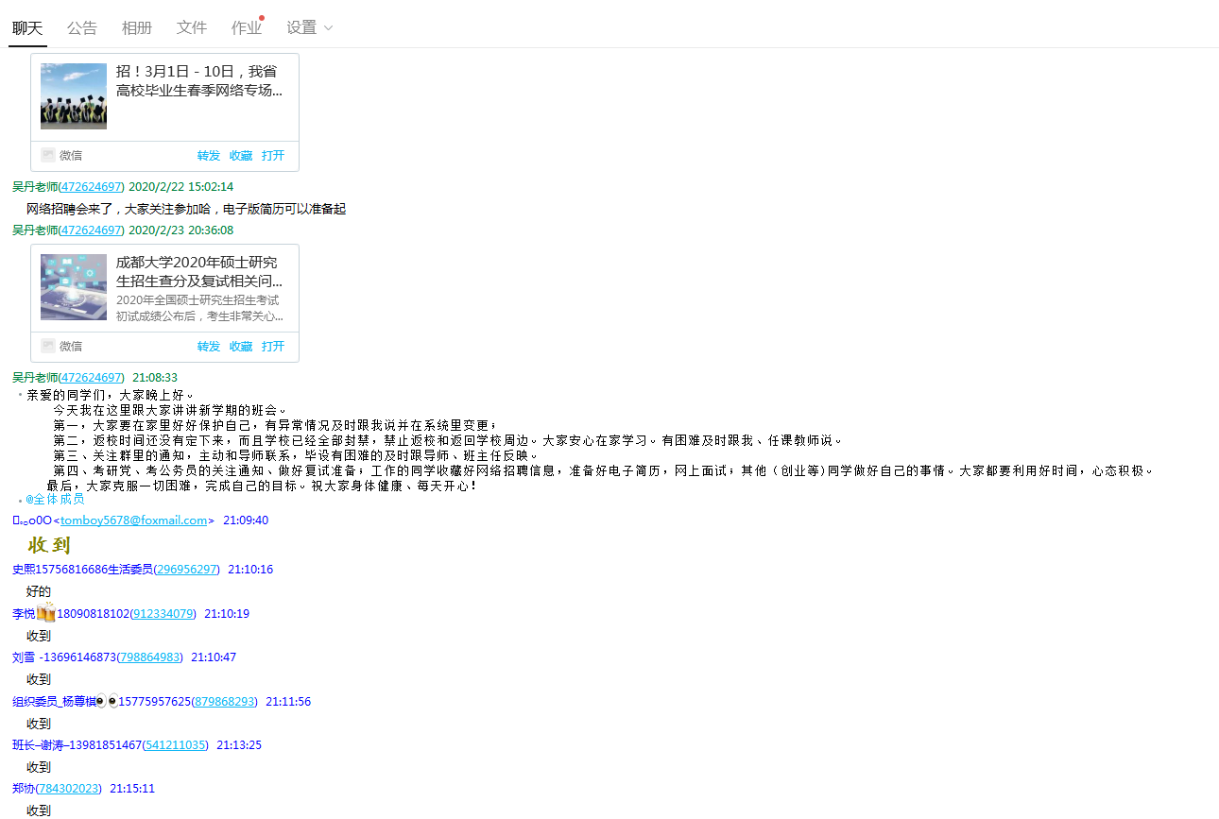Click the line starting with 第二，返校时间
This screenshot has height=819, width=1219.
point(447,440)
